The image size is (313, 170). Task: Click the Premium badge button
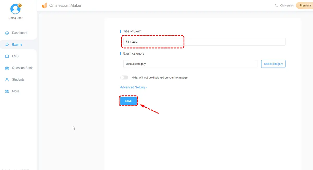pyautogui.click(x=305, y=5)
